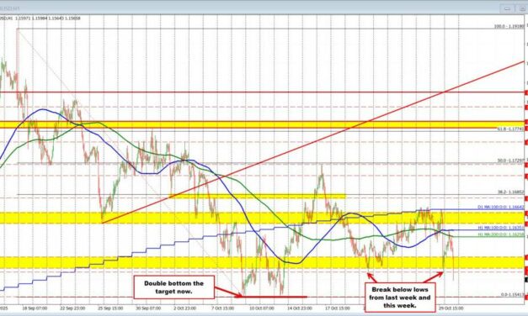This screenshot has height=316, width=528.
Task: Click the black current-price marker on price axis
Action: click(x=526, y=280)
